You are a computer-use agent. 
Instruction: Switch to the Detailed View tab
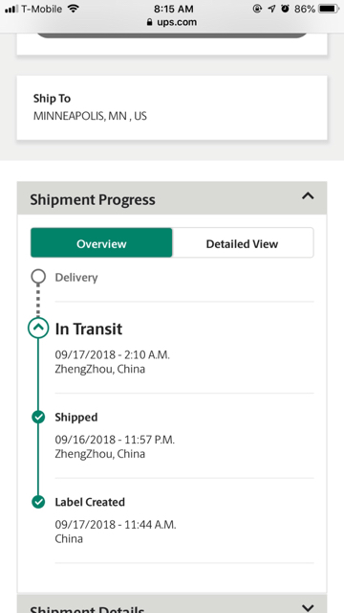point(242,243)
